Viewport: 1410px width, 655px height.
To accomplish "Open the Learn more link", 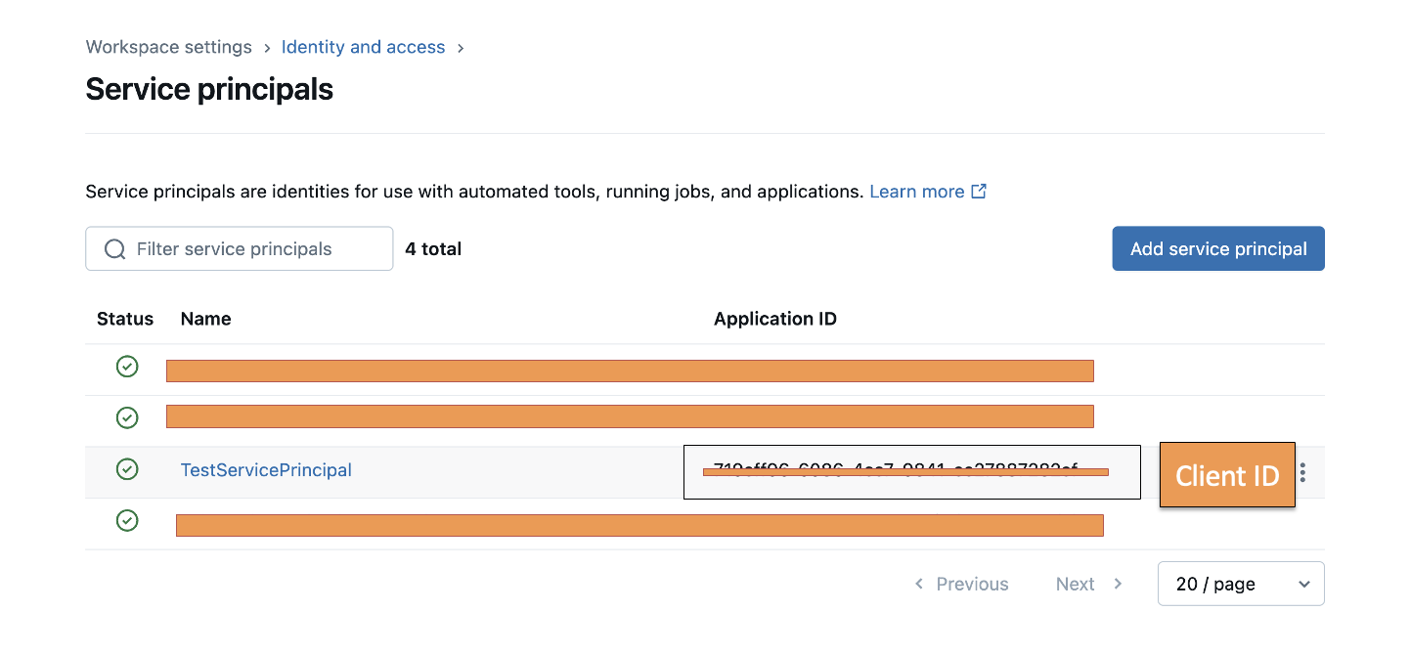I will pyautogui.click(x=917, y=191).
